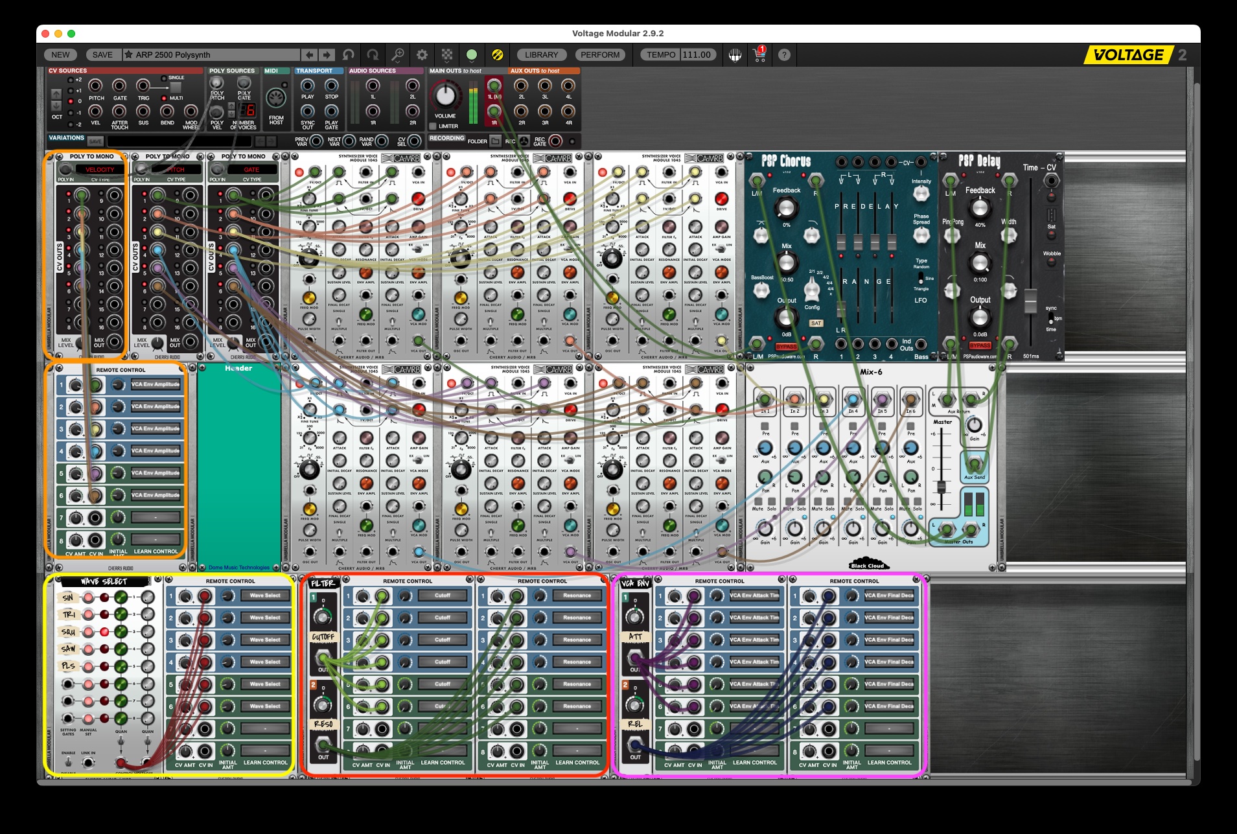Adjust the PSP Delay time slider
Image resolution: width=1237 pixels, height=834 pixels.
1030,301
